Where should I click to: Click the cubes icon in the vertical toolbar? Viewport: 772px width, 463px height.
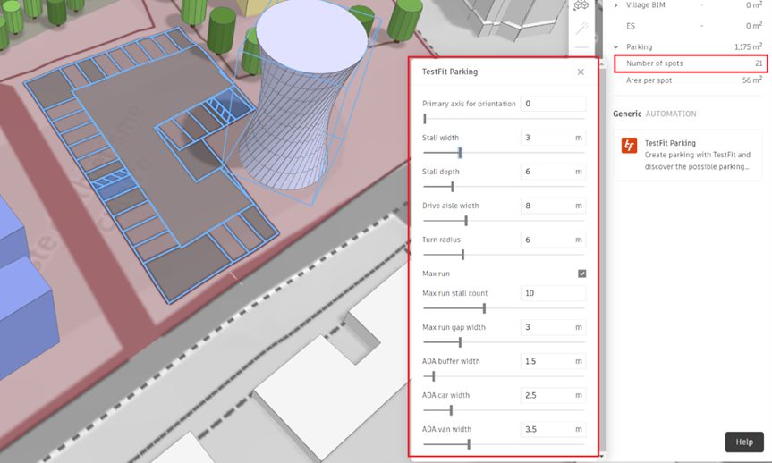(x=581, y=5)
